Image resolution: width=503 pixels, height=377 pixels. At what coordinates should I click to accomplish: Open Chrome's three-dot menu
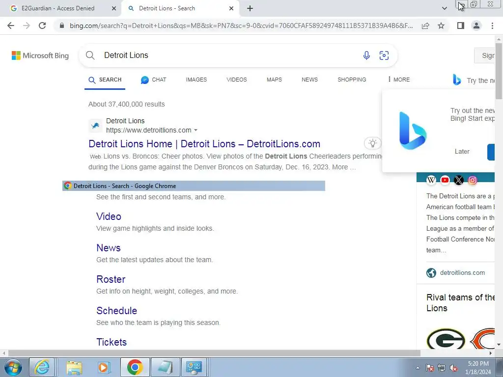tap(492, 26)
